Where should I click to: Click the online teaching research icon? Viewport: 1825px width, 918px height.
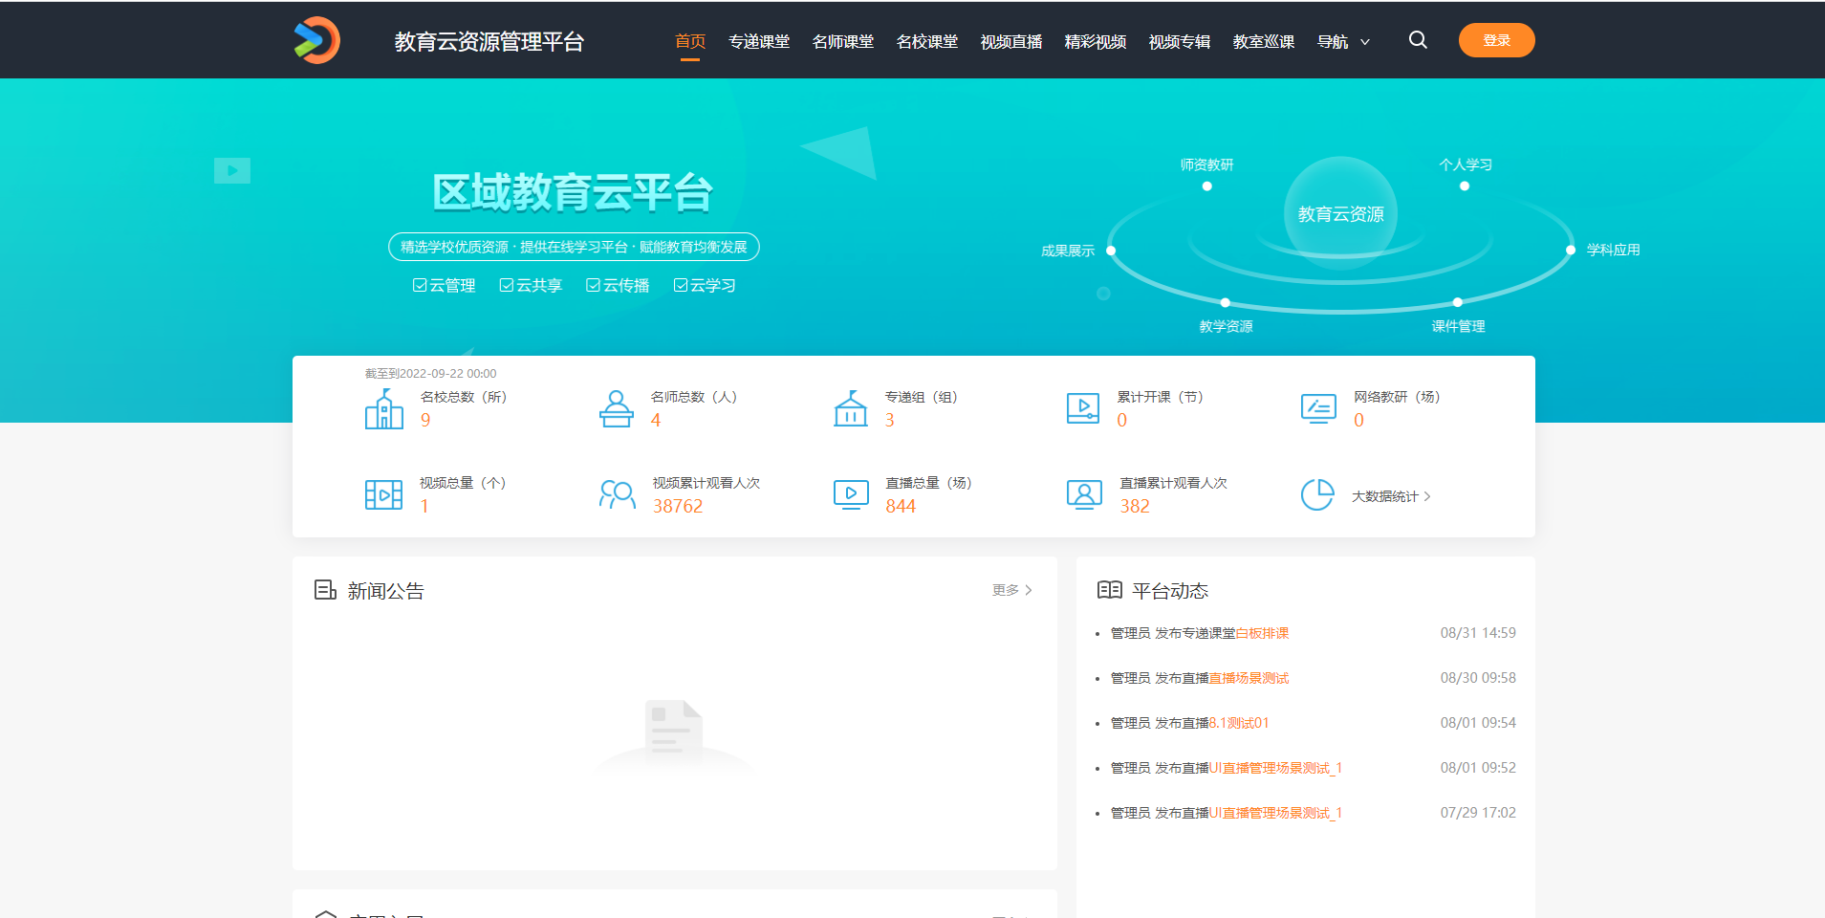(x=1318, y=409)
